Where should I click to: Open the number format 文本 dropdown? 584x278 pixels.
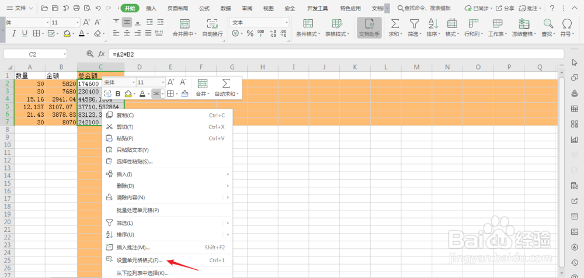point(286,23)
